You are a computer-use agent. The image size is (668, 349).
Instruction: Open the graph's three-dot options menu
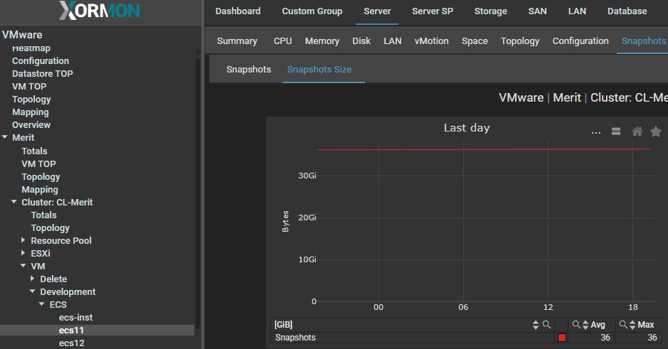pos(596,132)
